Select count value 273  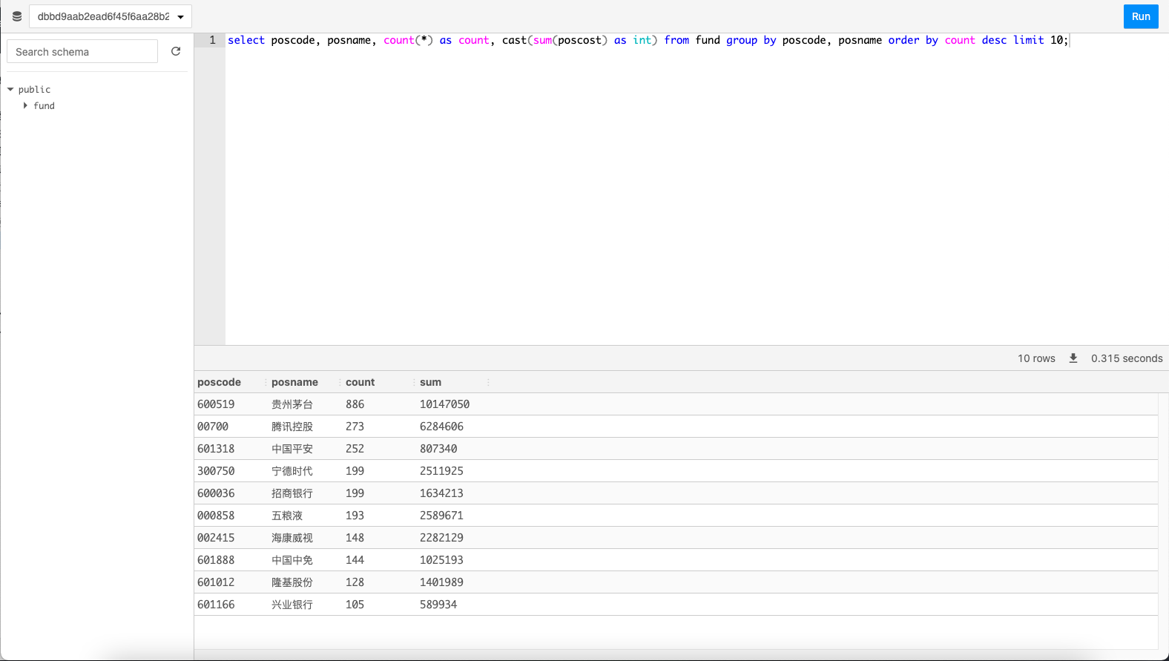click(x=355, y=427)
